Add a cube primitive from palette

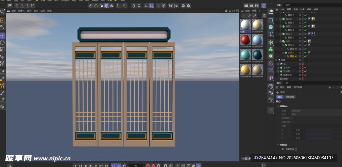click(271, 27)
